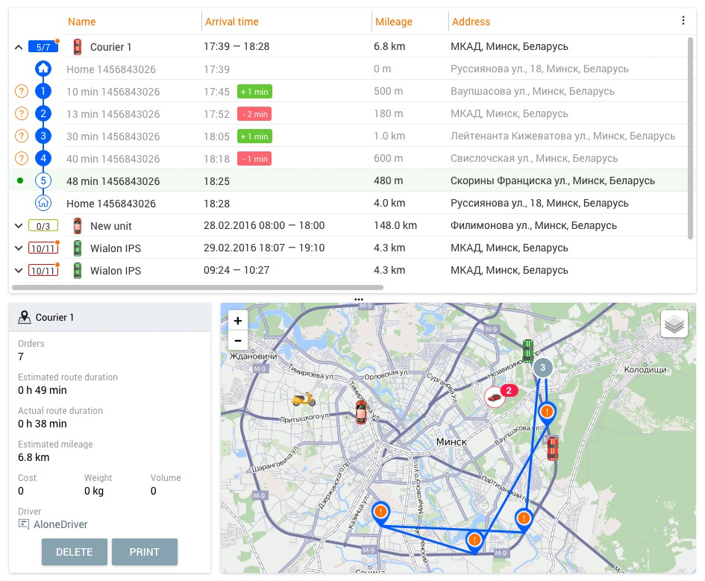The image size is (705, 581).
Task: Click the 'Свислочская ул., Минск, Беларусь' address
Action: pos(534,158)
